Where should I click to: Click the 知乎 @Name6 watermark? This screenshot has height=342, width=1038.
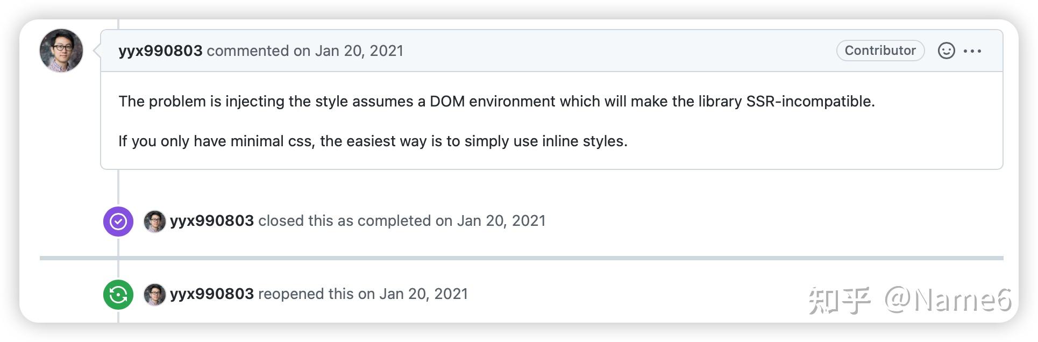(910, 300)
